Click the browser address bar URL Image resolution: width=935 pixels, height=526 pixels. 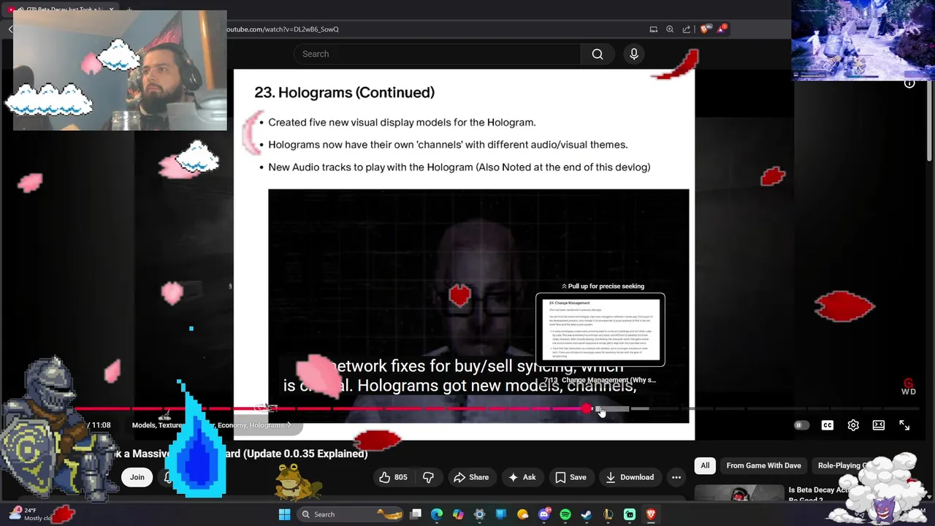[283, 29]
